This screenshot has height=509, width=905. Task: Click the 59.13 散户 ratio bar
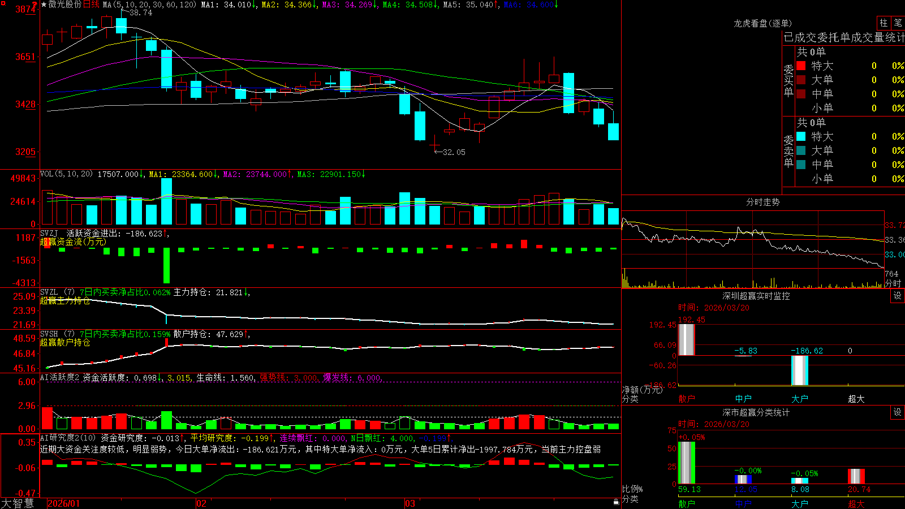coord(687,463)
